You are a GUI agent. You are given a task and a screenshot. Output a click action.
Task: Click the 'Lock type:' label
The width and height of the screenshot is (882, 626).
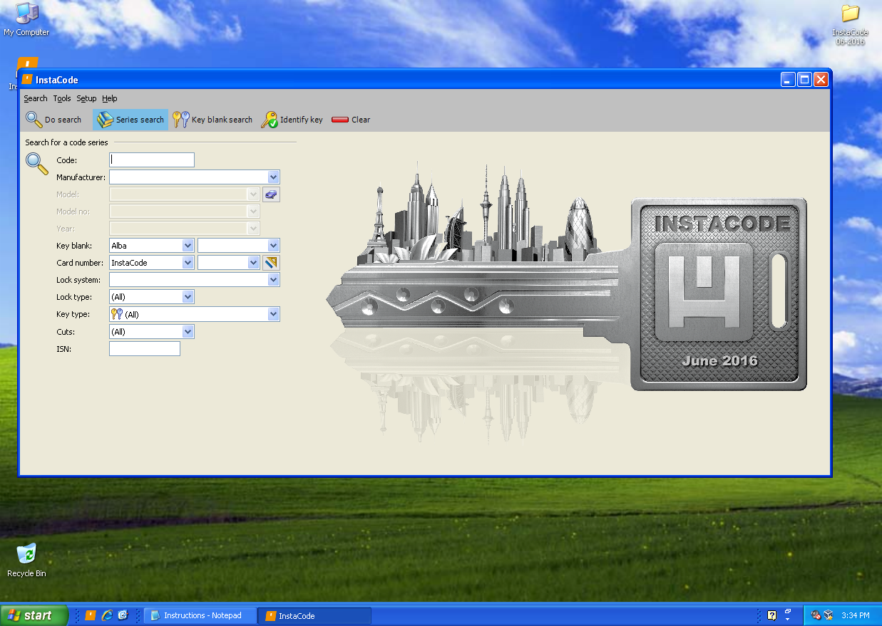[75, 297]
